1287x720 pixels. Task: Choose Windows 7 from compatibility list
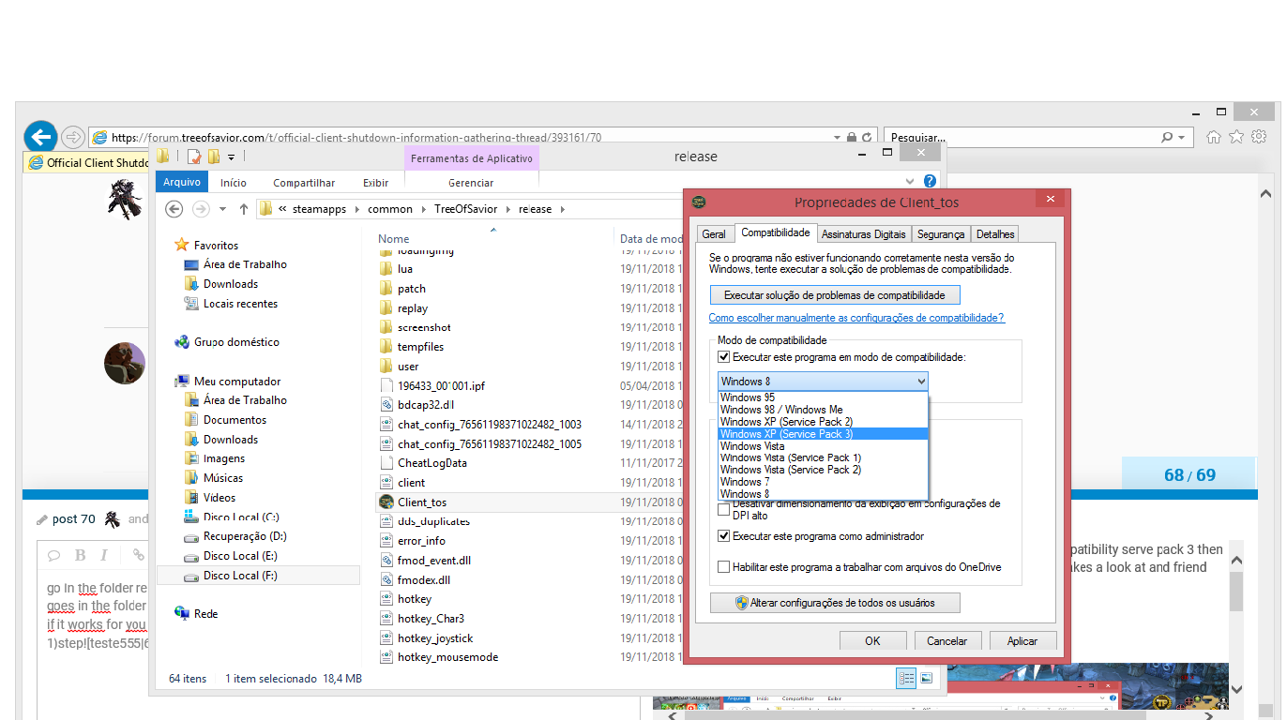pos(745,482)
